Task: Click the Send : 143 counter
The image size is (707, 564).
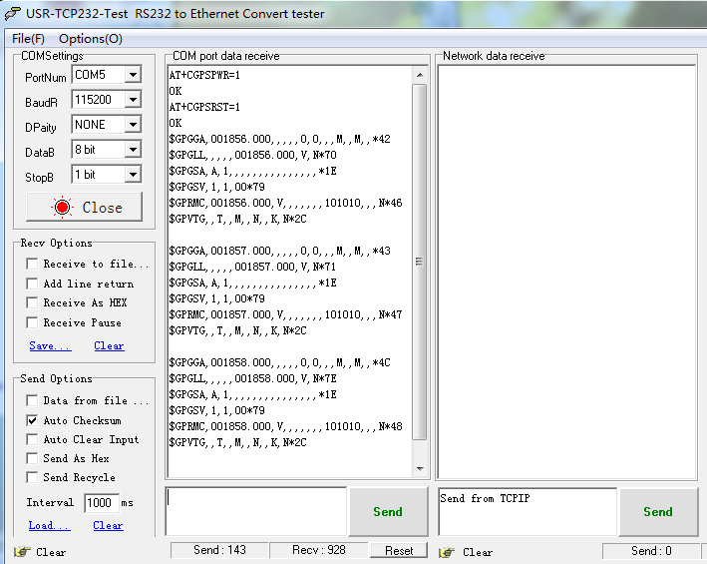Action: point(219,550)
